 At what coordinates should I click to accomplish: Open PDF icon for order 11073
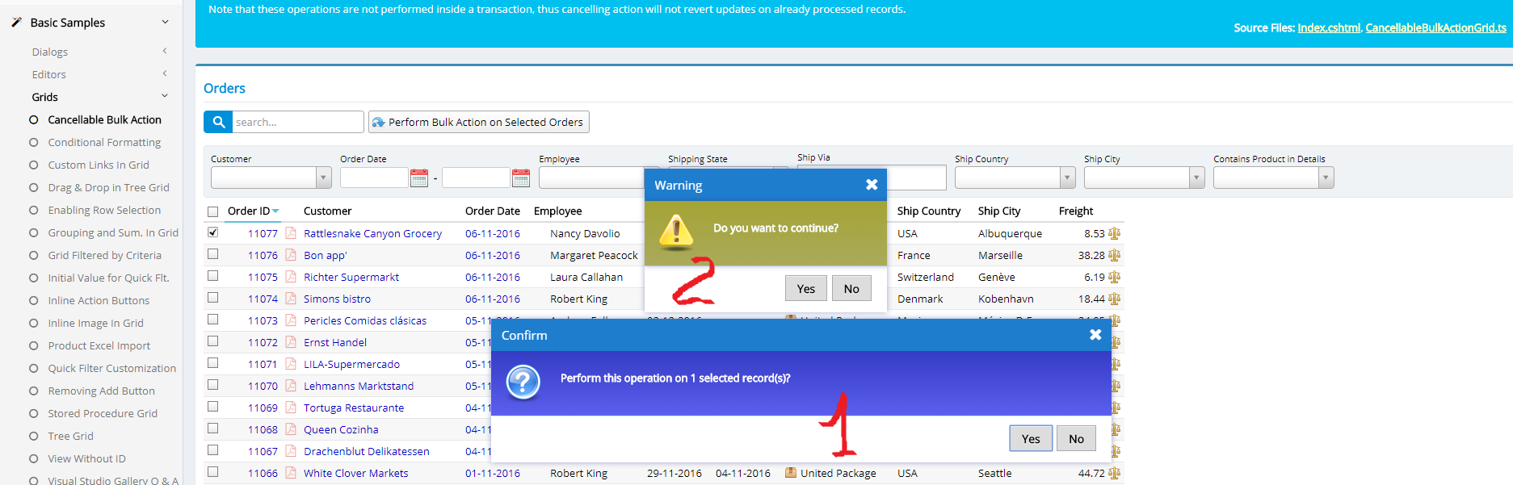tap(291, 320)
